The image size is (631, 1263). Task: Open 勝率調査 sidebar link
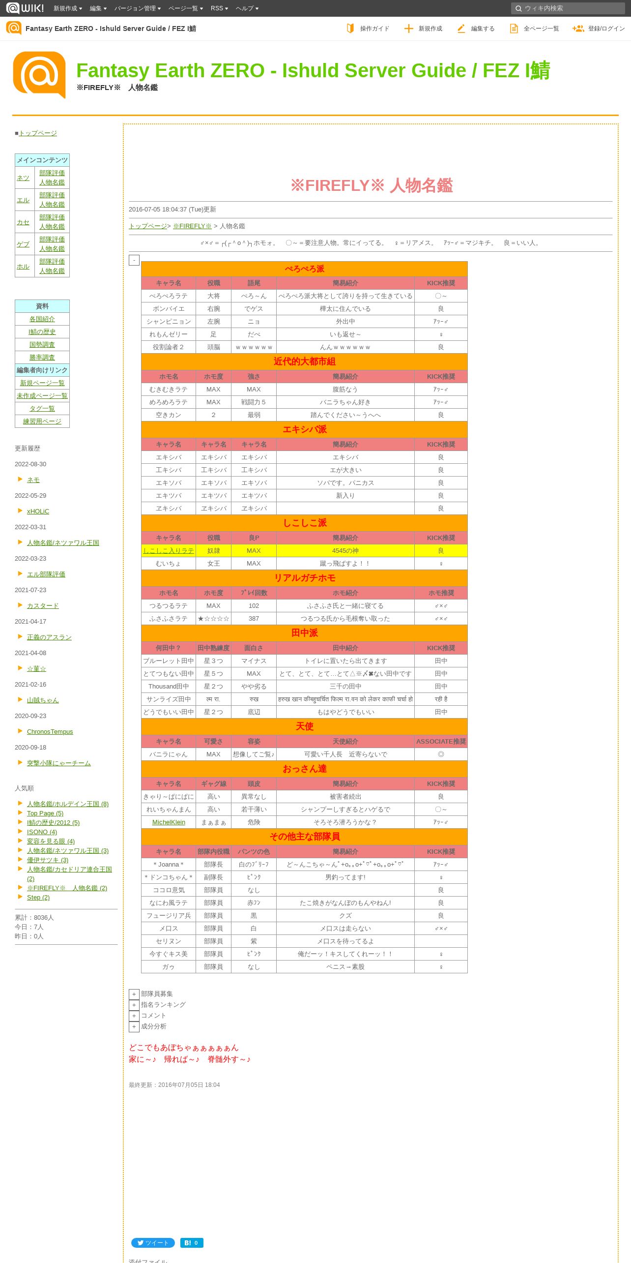pos(42,358)
